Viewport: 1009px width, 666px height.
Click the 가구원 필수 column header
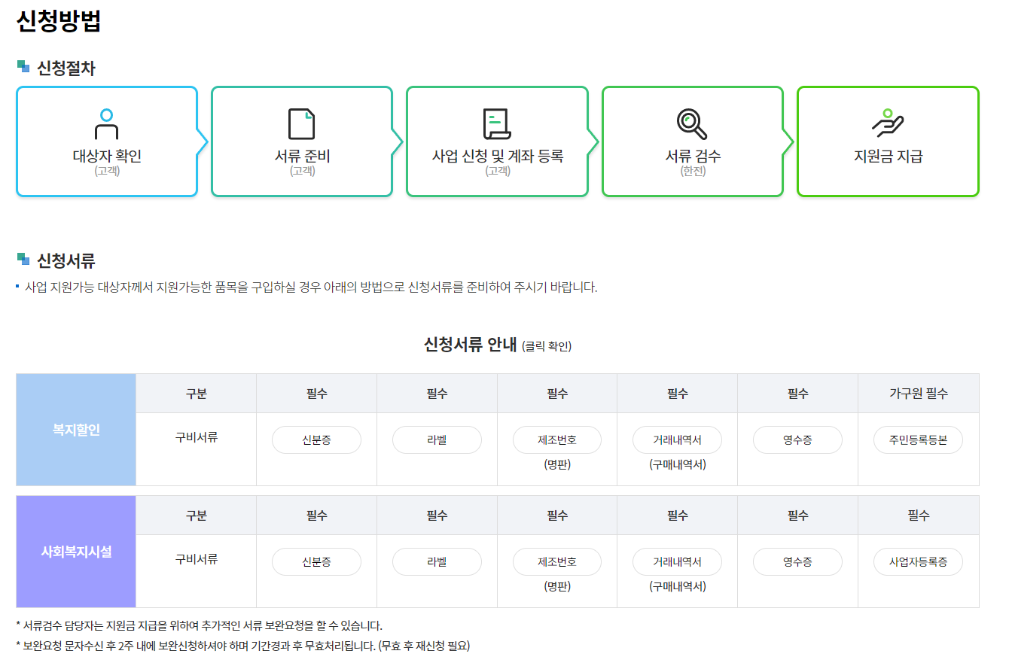pyautogui.click(x=919, y=394)
